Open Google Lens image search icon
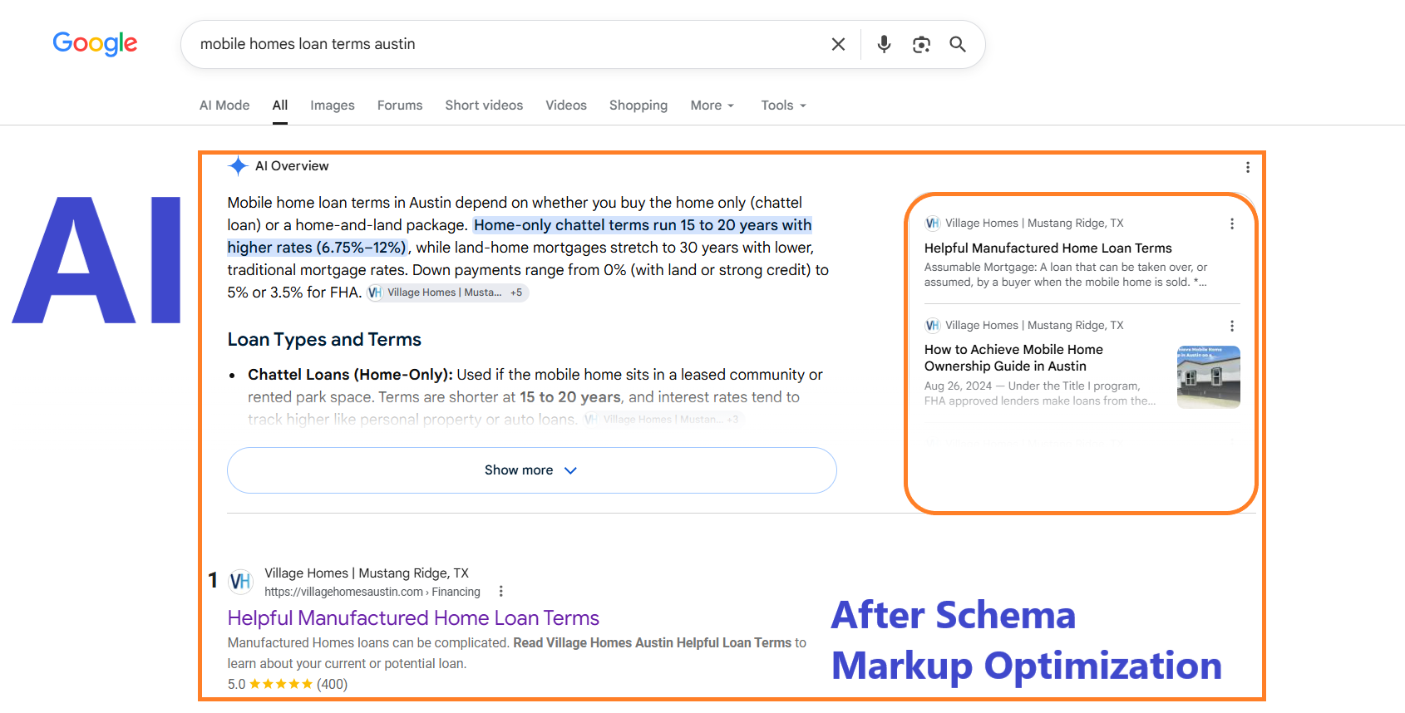The height and width of the screenshot is (713, 1405). coord(921,44)
